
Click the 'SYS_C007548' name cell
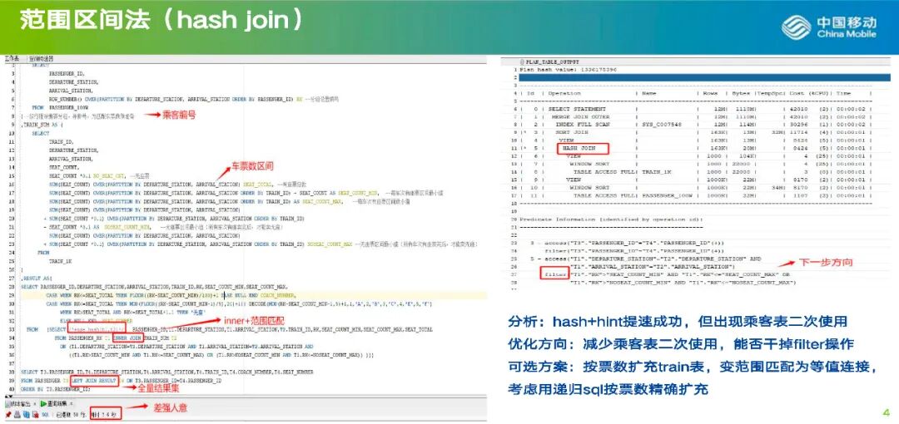(x=660, y=124)
